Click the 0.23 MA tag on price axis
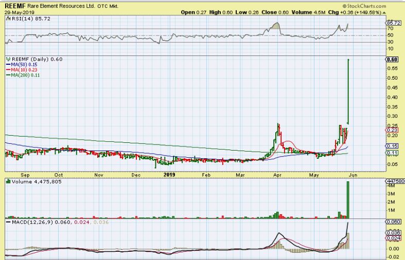Screen dimensions: 405x260 tap(392, 131)
